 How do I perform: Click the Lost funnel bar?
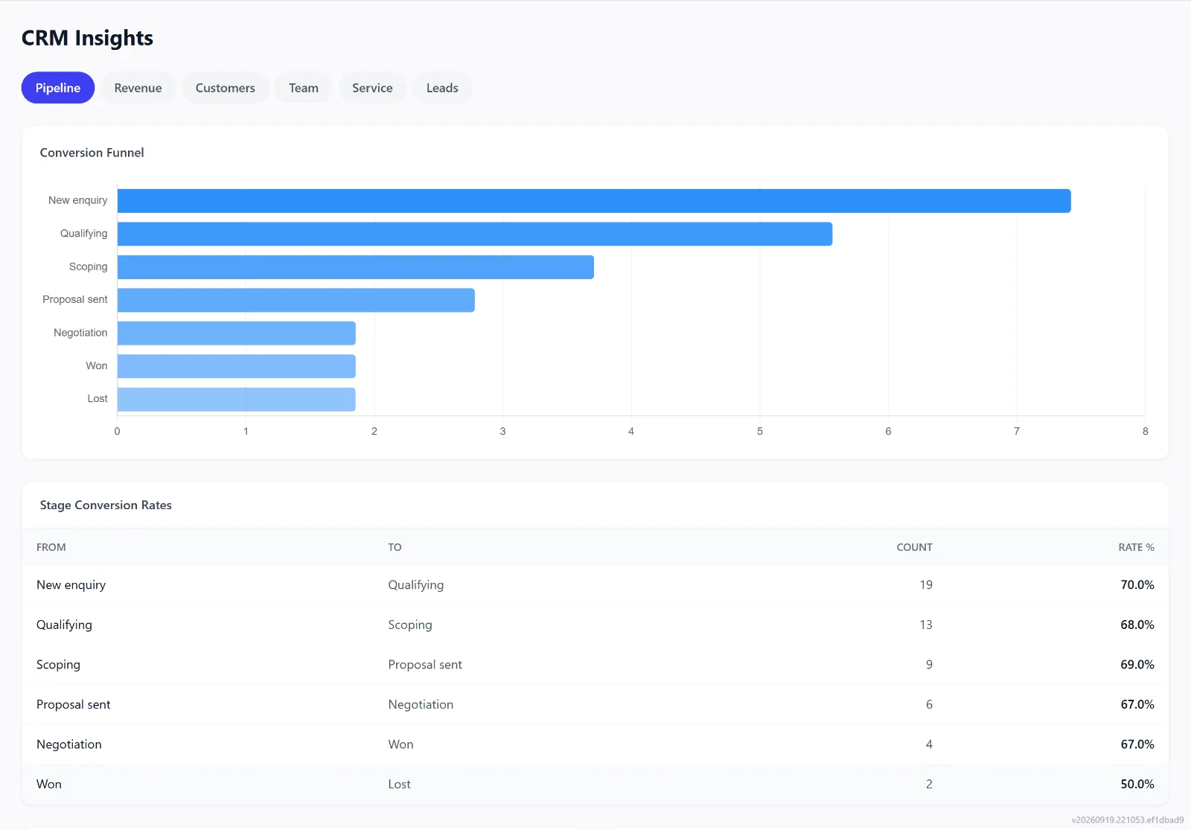pos(237,400)
